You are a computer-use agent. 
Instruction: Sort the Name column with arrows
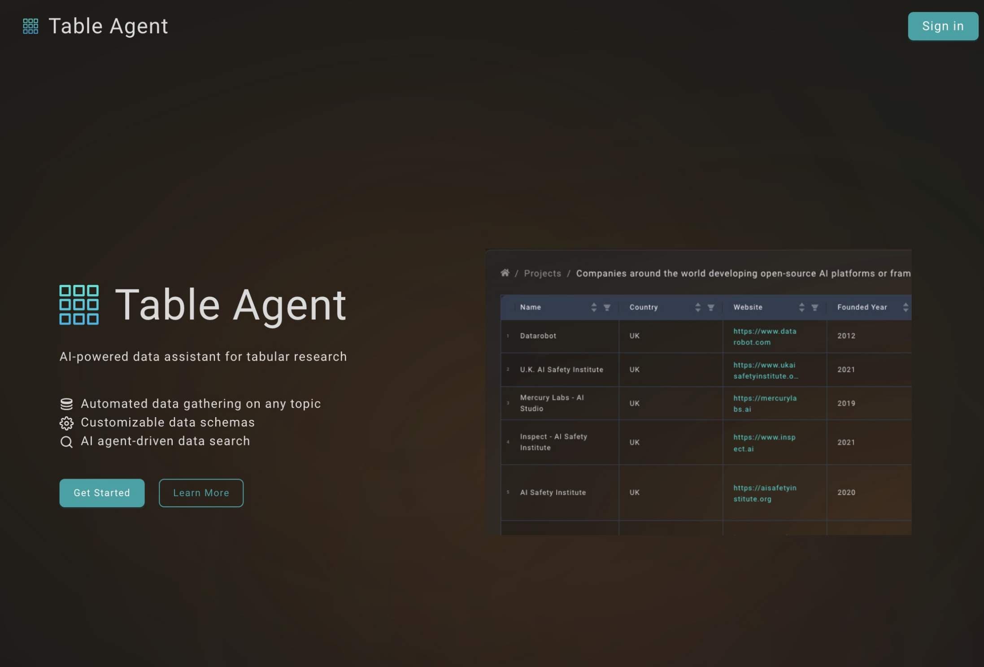593,307
